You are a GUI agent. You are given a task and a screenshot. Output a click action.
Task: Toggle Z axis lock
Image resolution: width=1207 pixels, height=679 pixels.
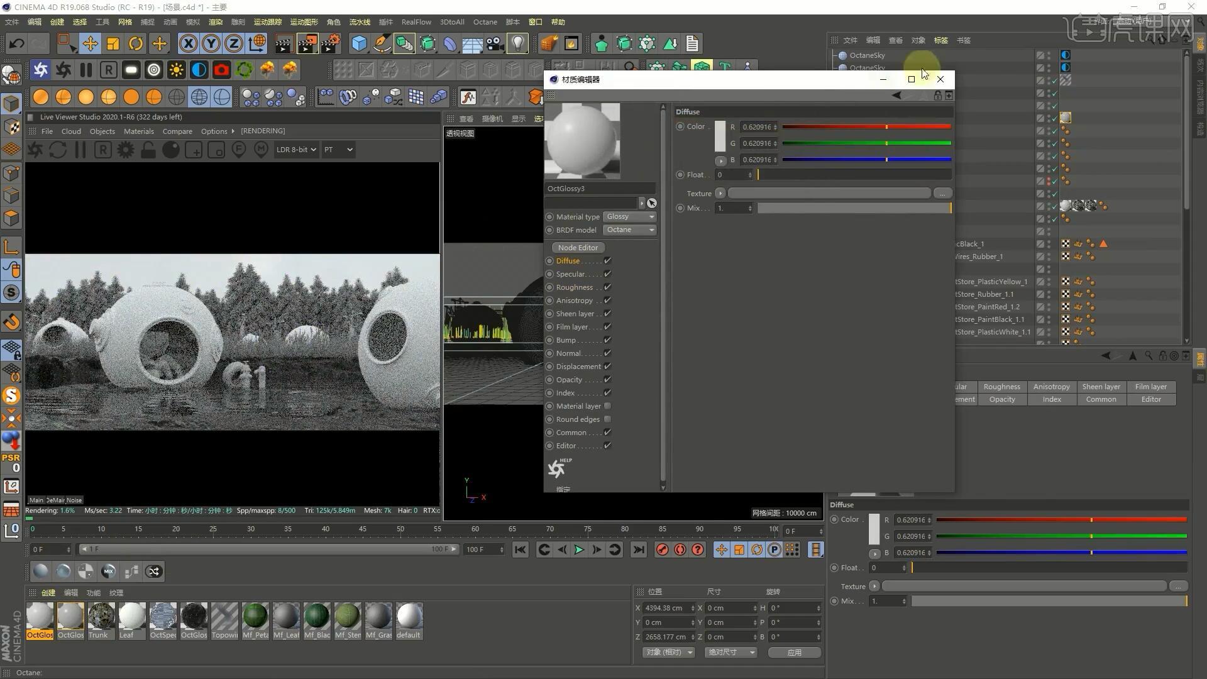tap(234, 43)
